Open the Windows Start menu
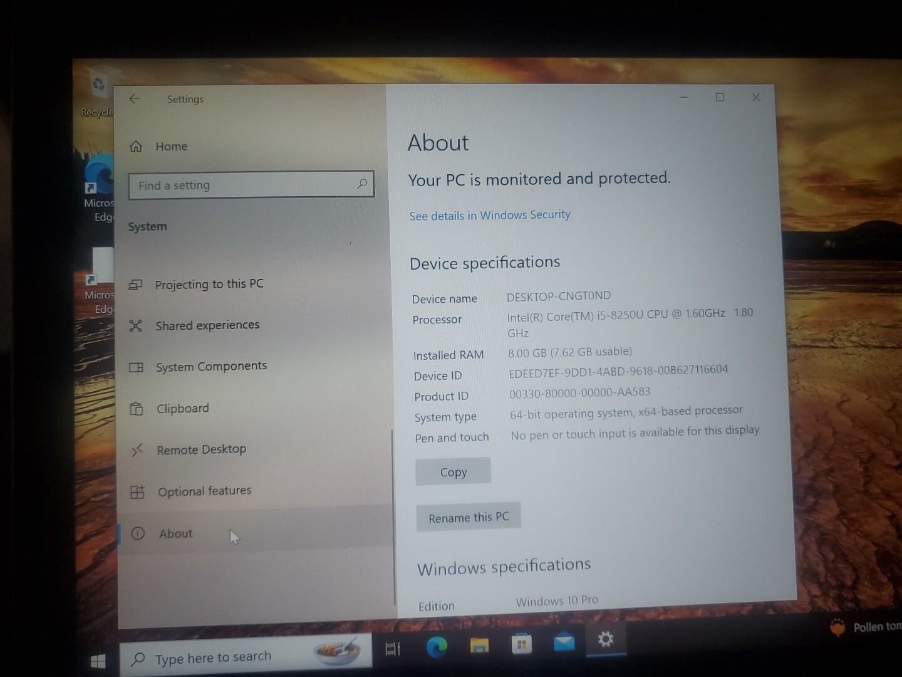The image size is (902, 677). point(98,661)
